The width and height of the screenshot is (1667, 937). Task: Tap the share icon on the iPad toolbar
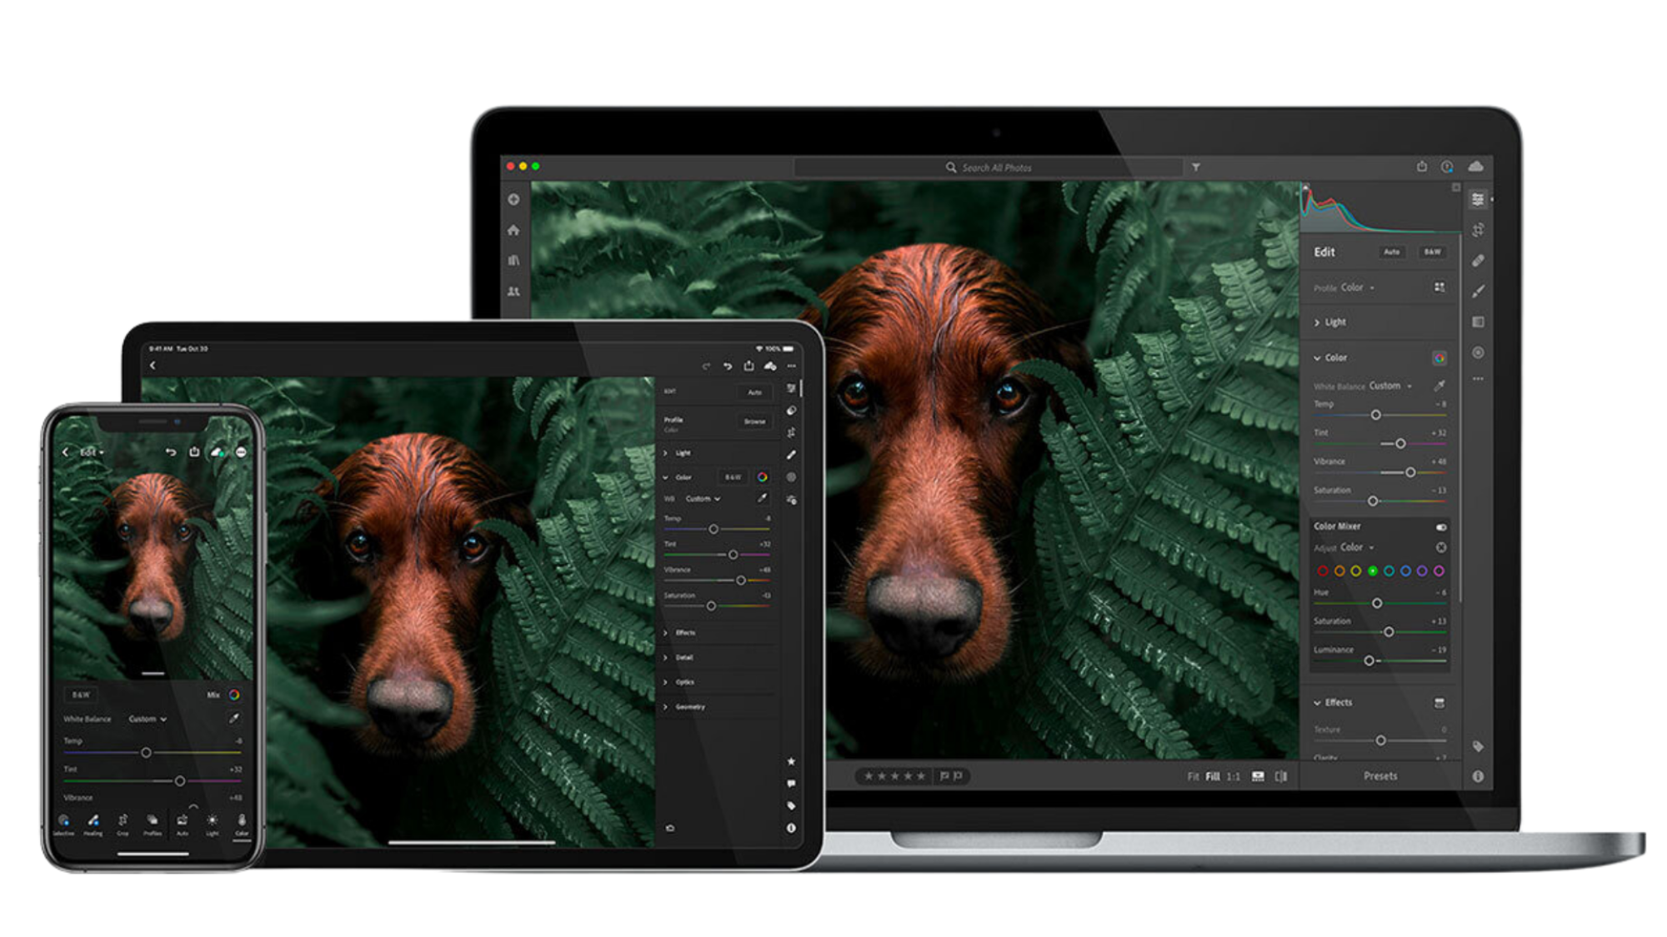[749, 366]
